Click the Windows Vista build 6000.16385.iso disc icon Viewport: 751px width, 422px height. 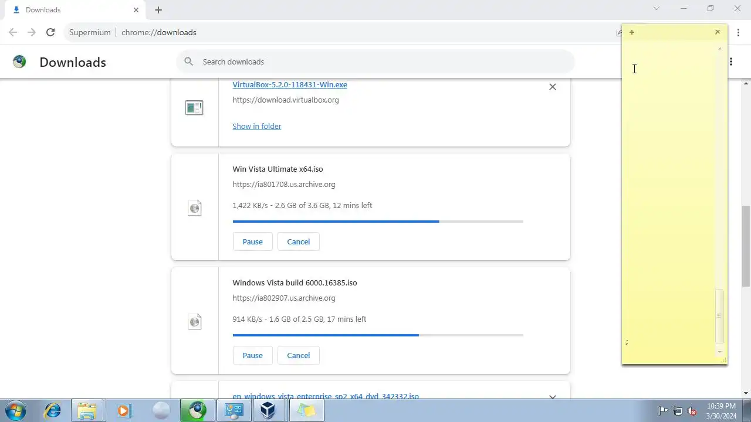coord(194,321)
